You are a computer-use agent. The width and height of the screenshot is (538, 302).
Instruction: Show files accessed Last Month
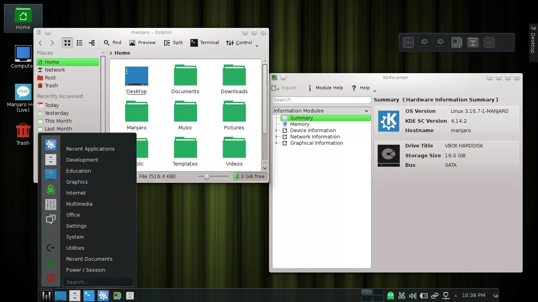[x=67, y=129]
